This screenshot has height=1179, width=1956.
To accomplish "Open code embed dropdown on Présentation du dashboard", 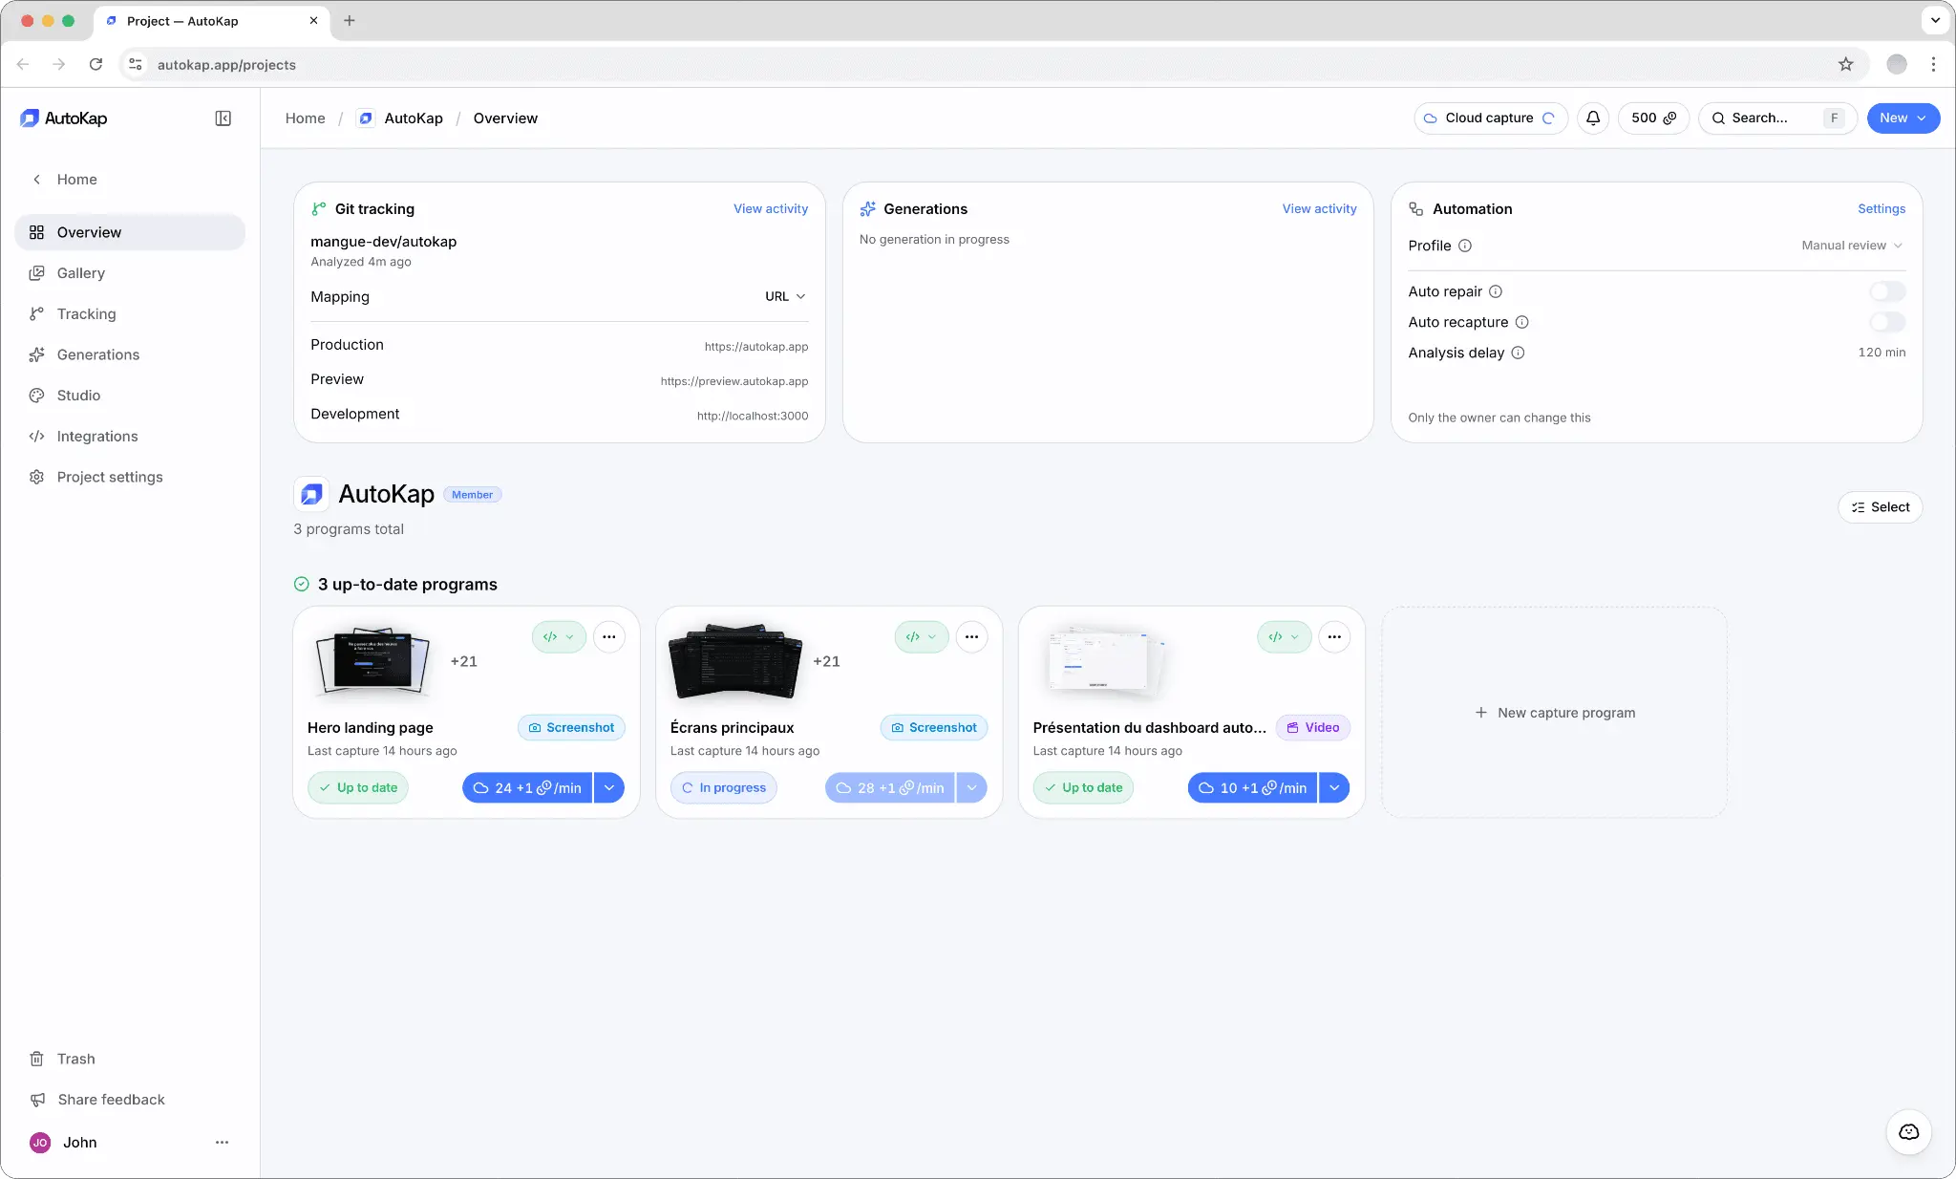I will tap(1284, 637).
